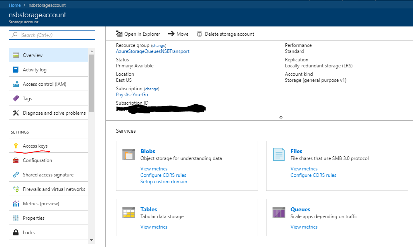This screenshot has width=413, height=247.
Task: Open Firewalls and virtual networks settings
Action: 49,189
